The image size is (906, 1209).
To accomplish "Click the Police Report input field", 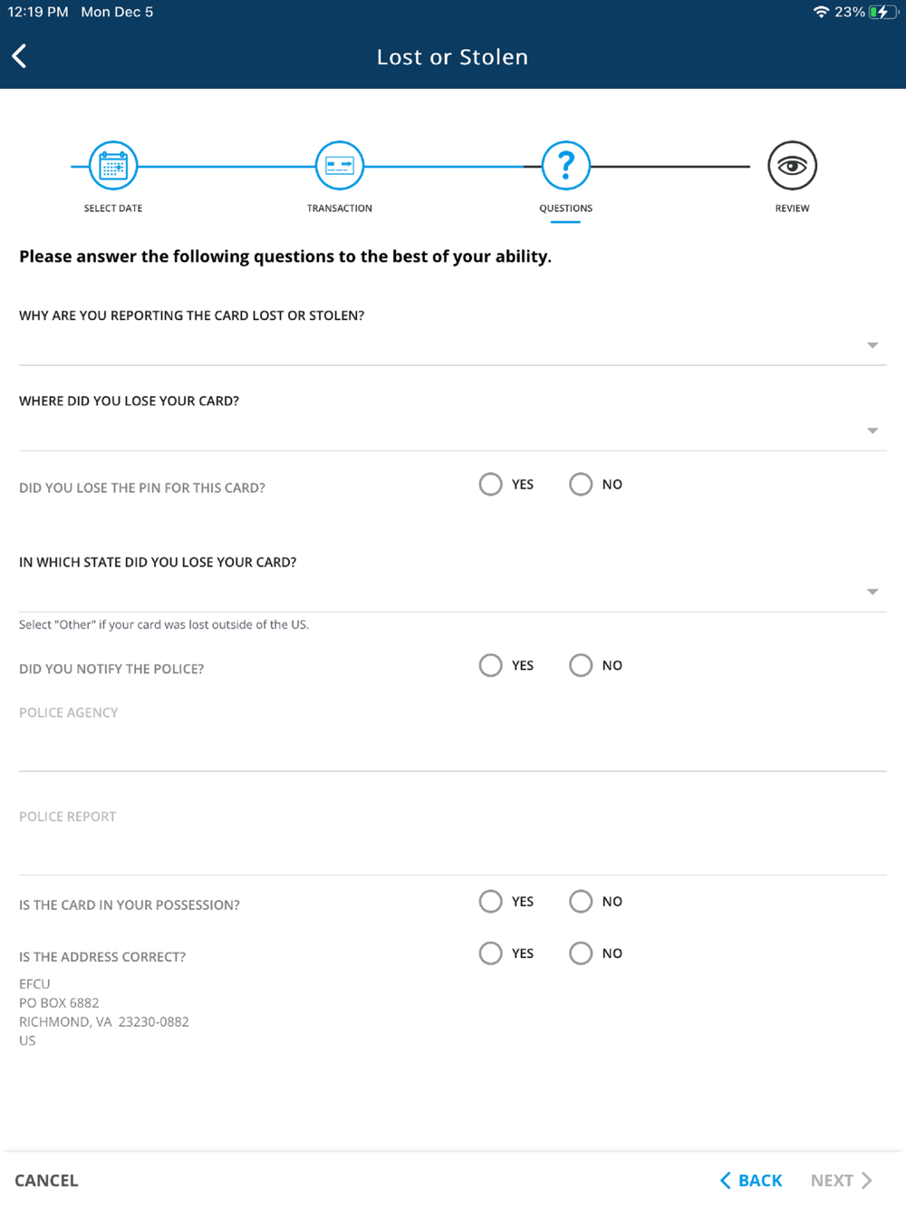I will pos(452,854).
